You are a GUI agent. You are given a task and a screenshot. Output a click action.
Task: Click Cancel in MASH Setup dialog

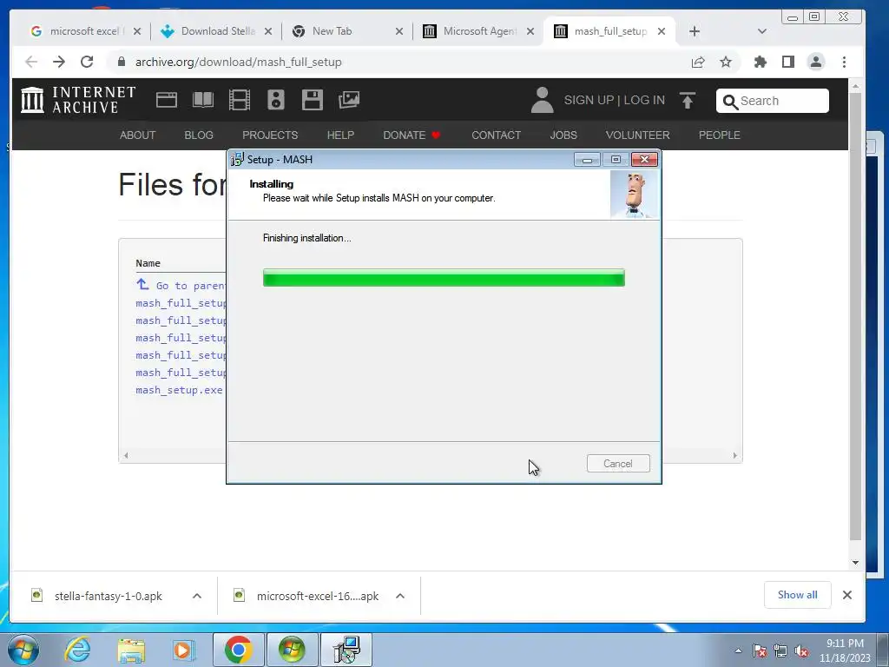pos(618,464)
